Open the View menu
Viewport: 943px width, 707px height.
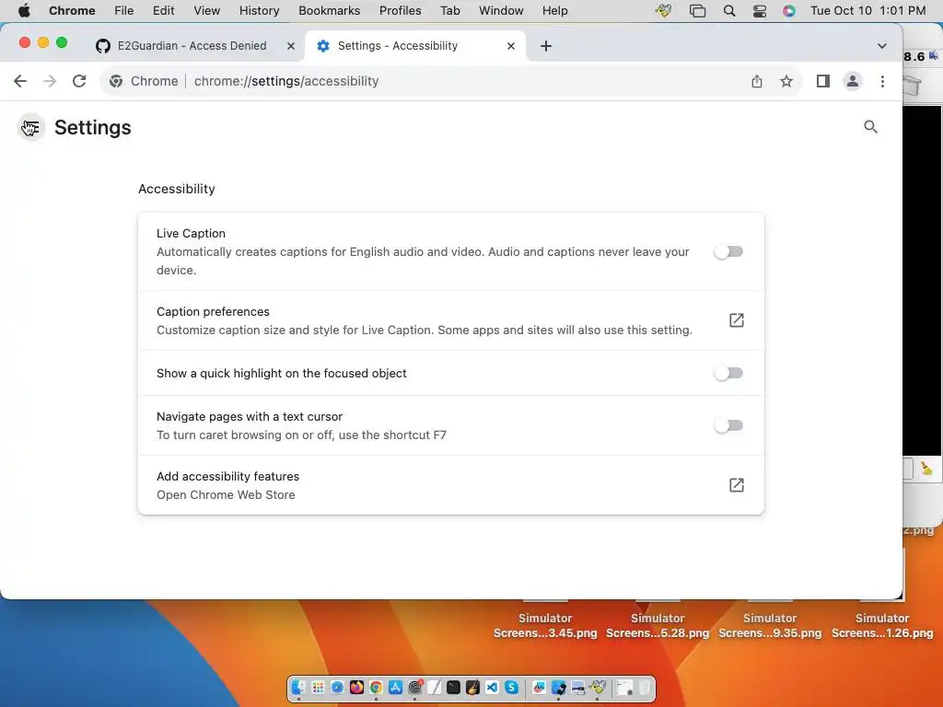click(207, 11)
